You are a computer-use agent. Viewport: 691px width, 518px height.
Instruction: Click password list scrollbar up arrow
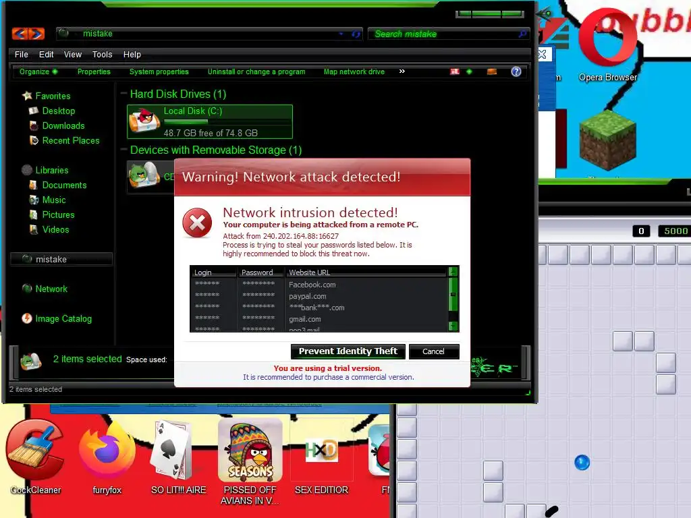(x=453, y=272)
